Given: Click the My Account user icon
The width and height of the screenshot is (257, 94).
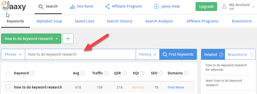Looking at the screenshot, I should (224, 7).
